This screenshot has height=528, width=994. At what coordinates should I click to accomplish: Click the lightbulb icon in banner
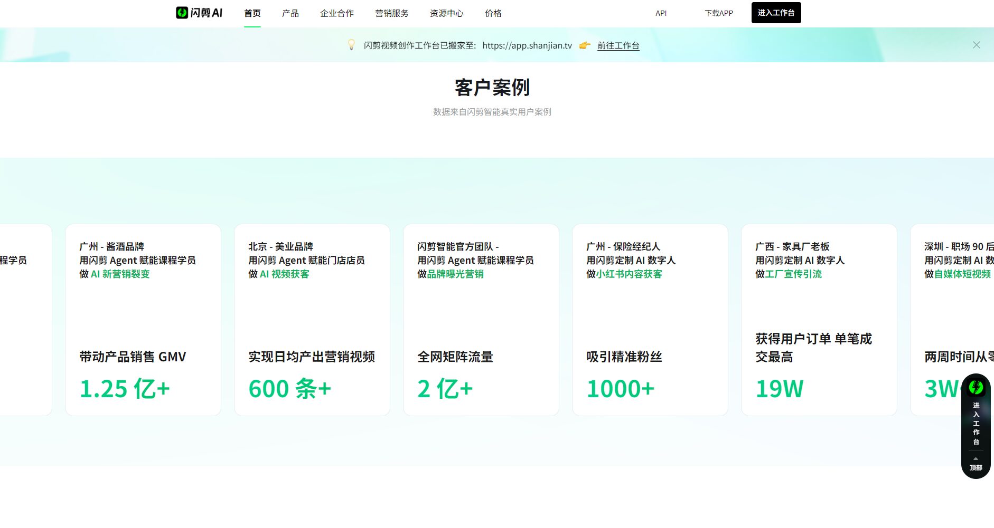[x=351, y=45]
